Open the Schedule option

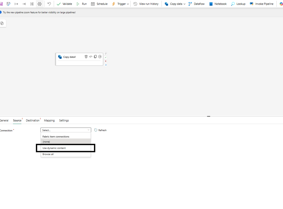(99, 4)
